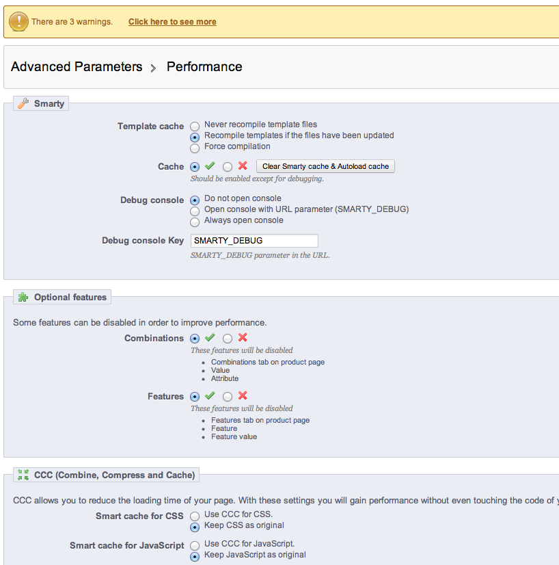
Task: Select Use CCC for CSS
Action: coord(195,516)
